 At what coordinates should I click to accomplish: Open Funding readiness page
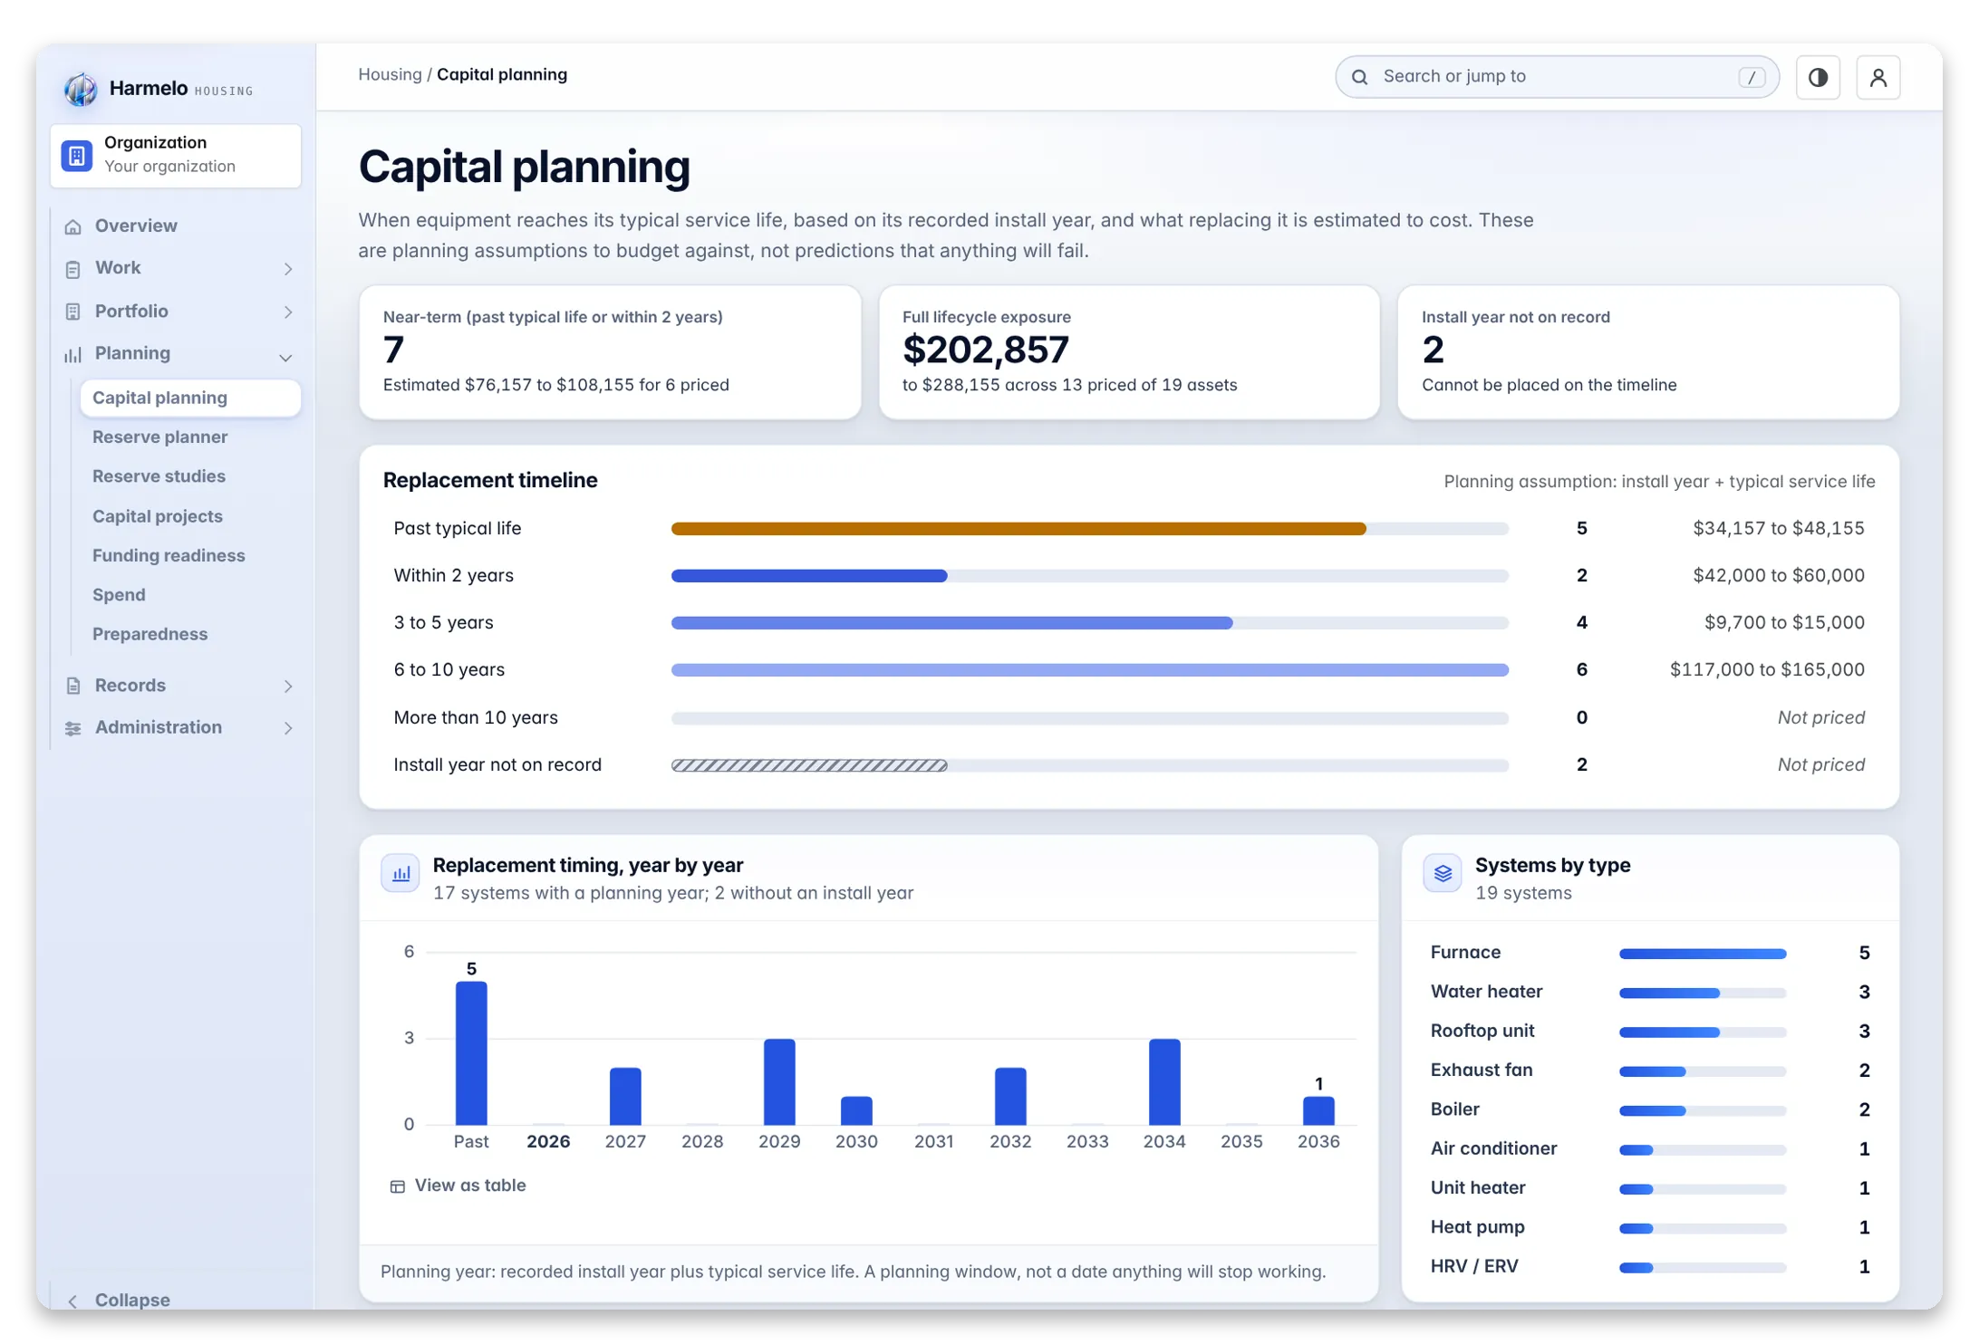(x=169, y=555)
